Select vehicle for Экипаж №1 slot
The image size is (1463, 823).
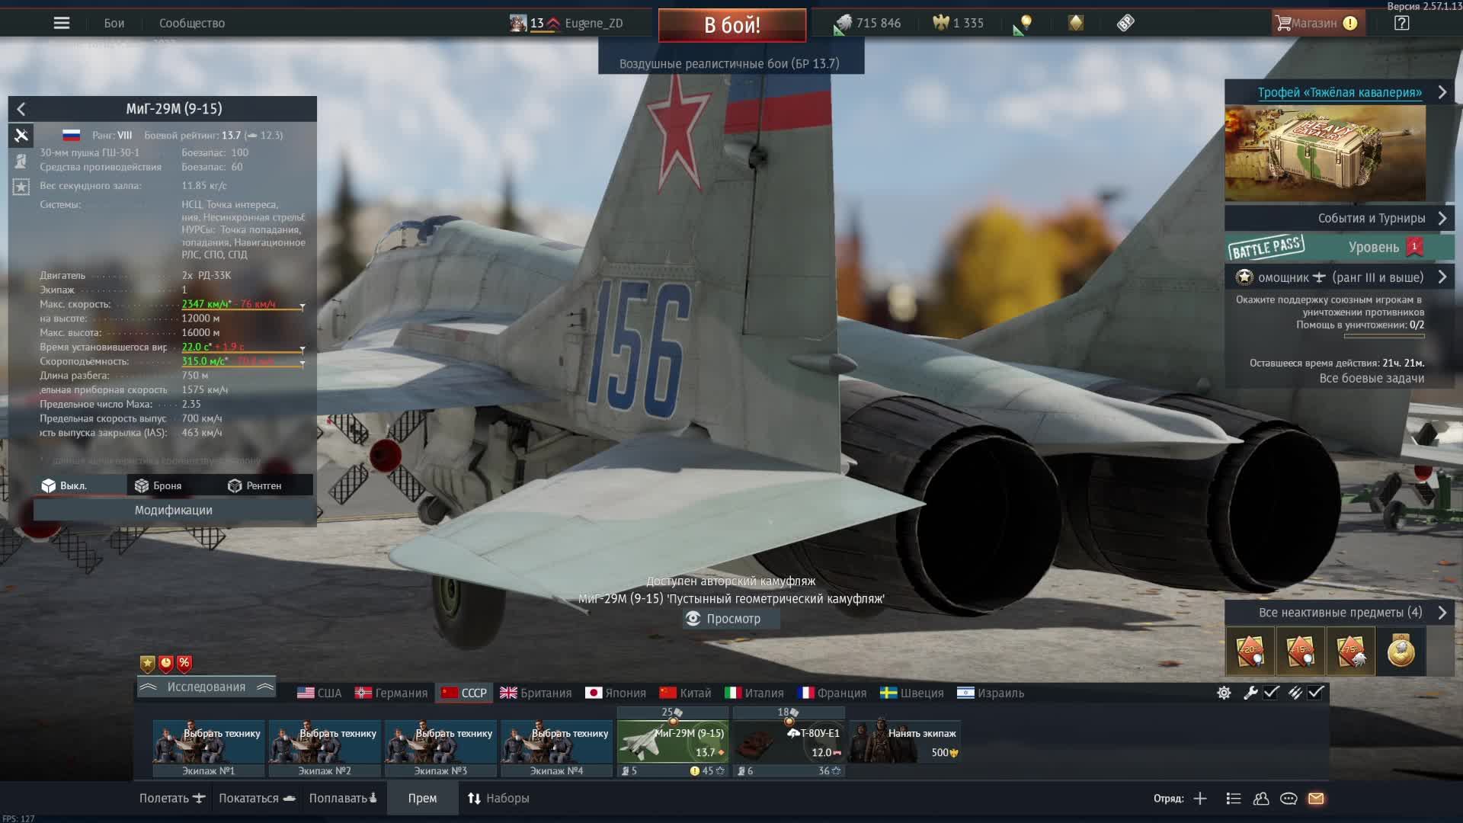209,748
